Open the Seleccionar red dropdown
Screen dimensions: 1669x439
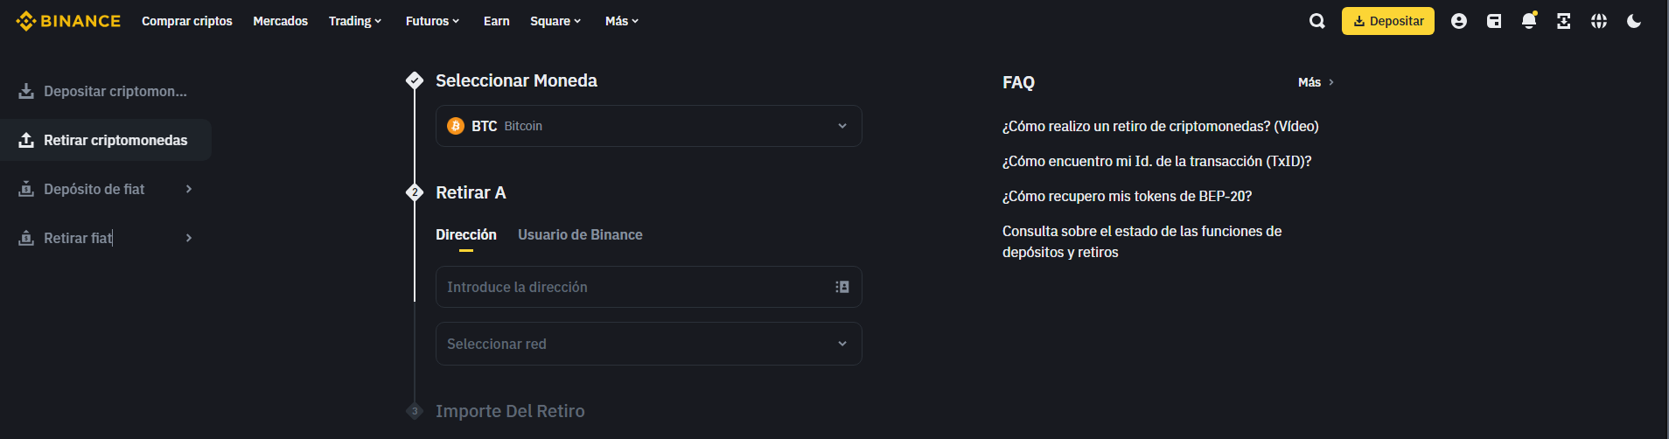[x=648, y=344]
